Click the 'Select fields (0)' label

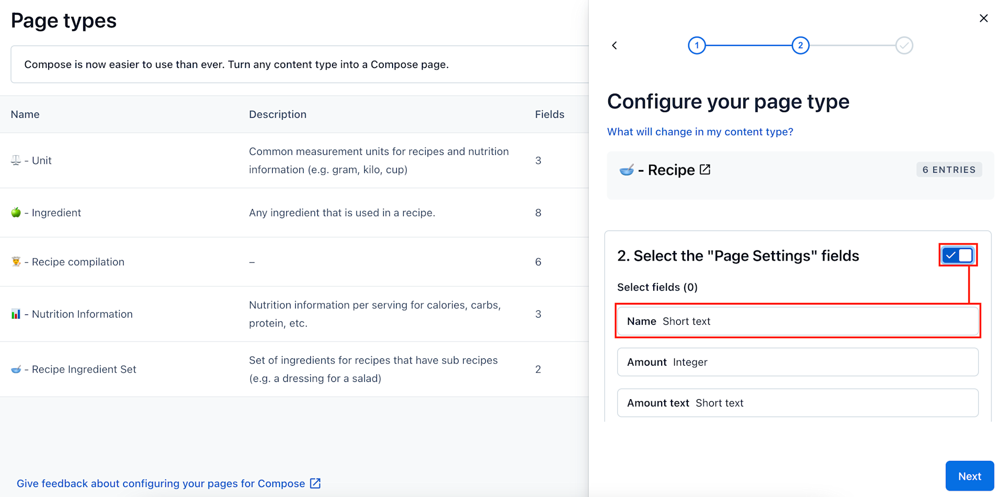click(x=657, y=287)
